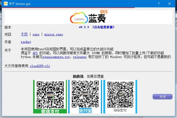Image resolution: width=177 pixels, height=118 pixels.
Task: Open author rachpt link
Action: click(x=26, y=42)
